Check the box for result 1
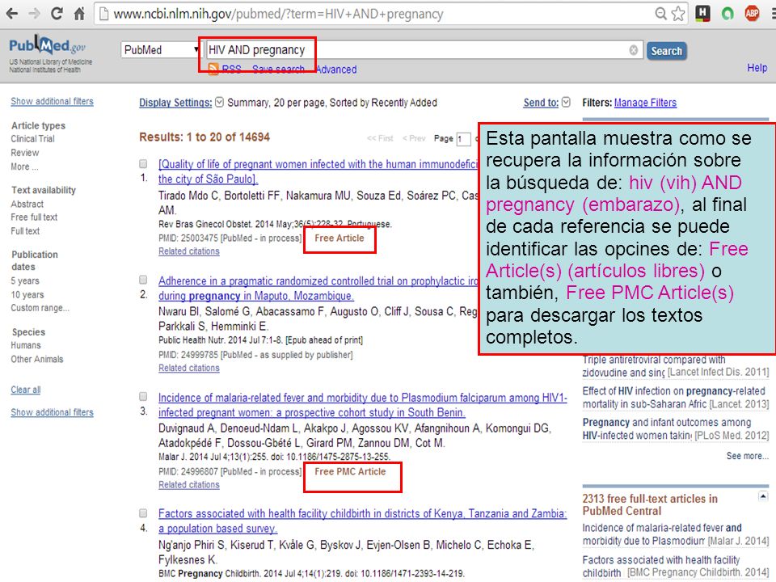The image size is (776, 582). 143,163
